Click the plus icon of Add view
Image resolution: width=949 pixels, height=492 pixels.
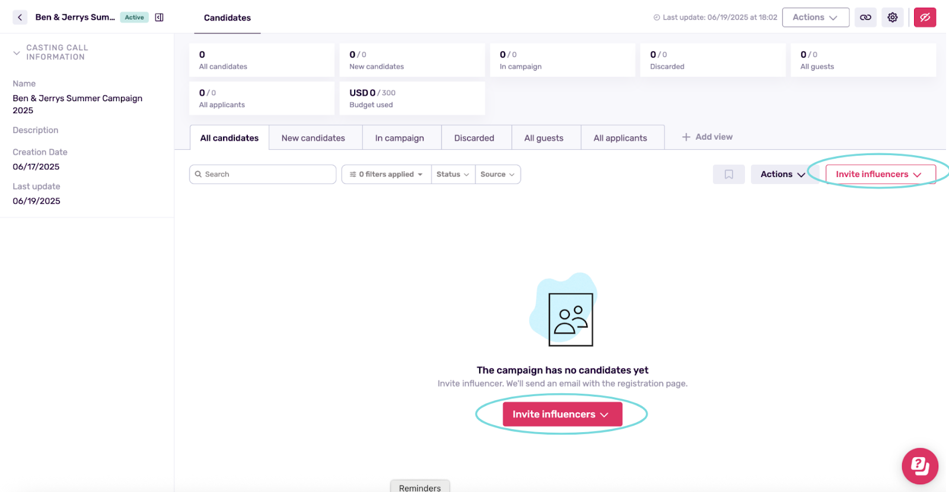click(686, 137)
